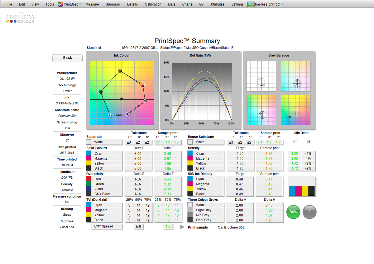Click the Violet swatch under Overprints
The image size is (374, 264).
89,189
